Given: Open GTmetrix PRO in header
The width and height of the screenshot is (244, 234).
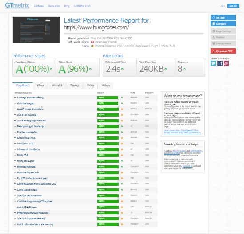Looking at the screenshot, I should (x=82, y=6).
